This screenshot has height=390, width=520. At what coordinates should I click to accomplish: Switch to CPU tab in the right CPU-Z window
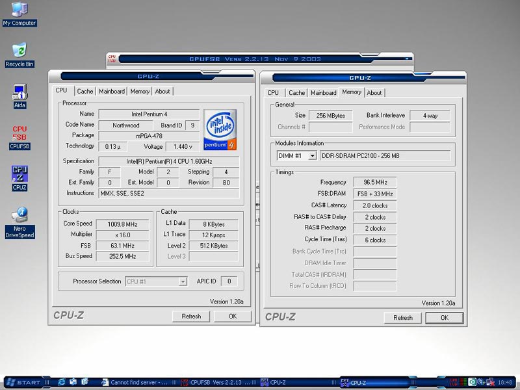273,93
